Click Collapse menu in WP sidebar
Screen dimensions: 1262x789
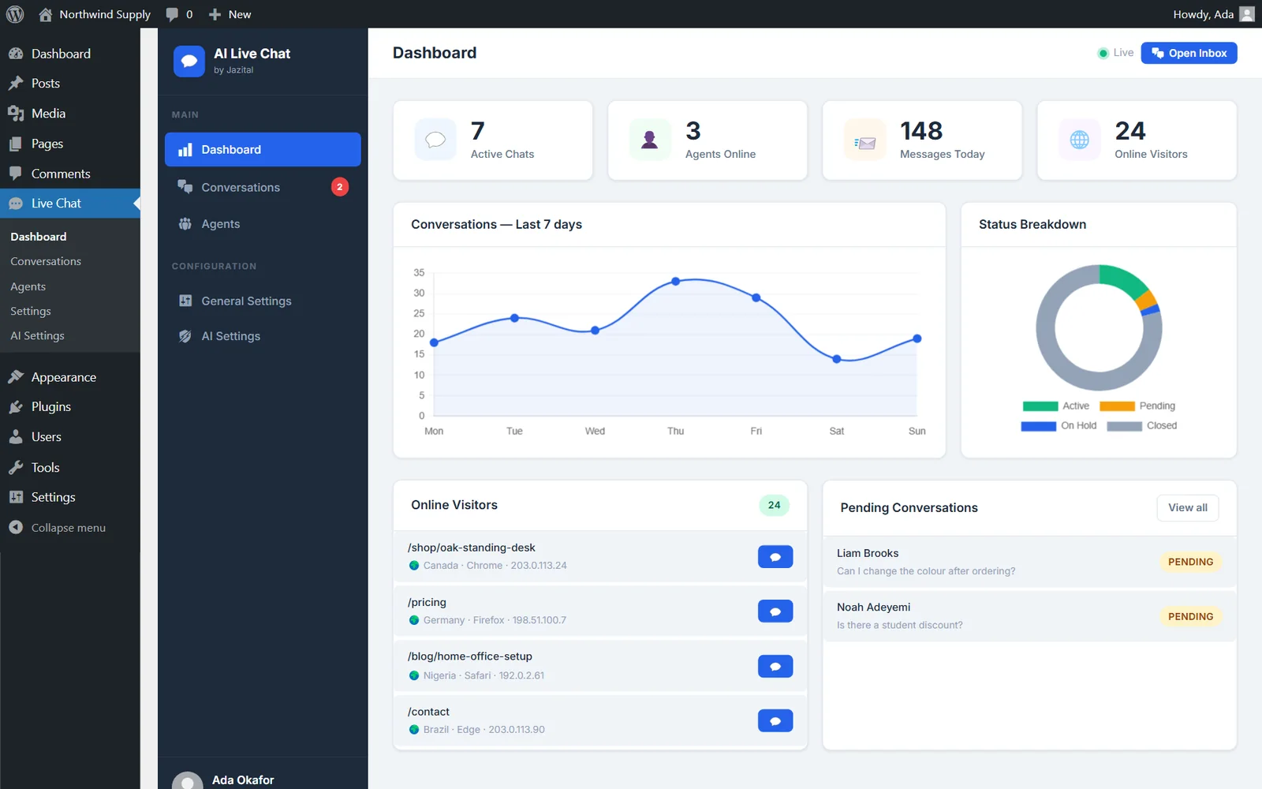coord(70,527)
